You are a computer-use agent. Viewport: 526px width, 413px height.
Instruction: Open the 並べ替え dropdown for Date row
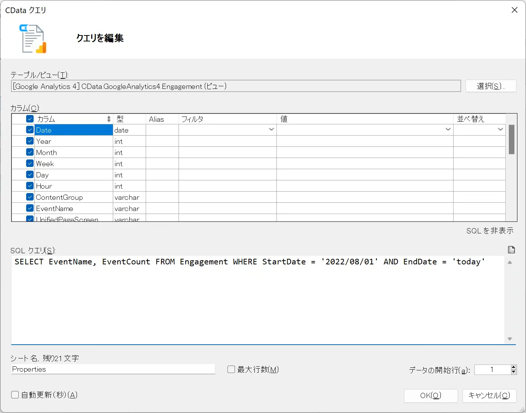point(500,130)
